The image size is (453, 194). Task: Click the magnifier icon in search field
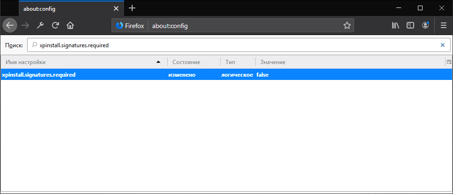click(x=34, y=45)
